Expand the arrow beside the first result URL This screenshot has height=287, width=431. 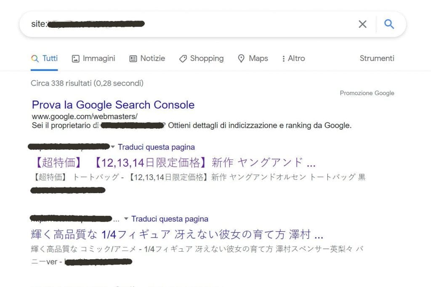click(112, 147)
